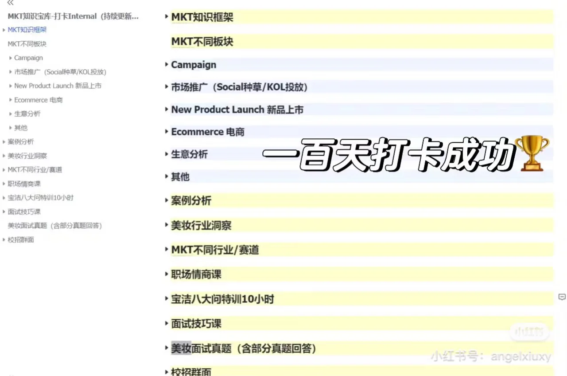Image resolution: width=567 pixels, height=376 pixels.
Task: Expand 市场推广 arrow in the sidebar
Action: pos(11,72)
